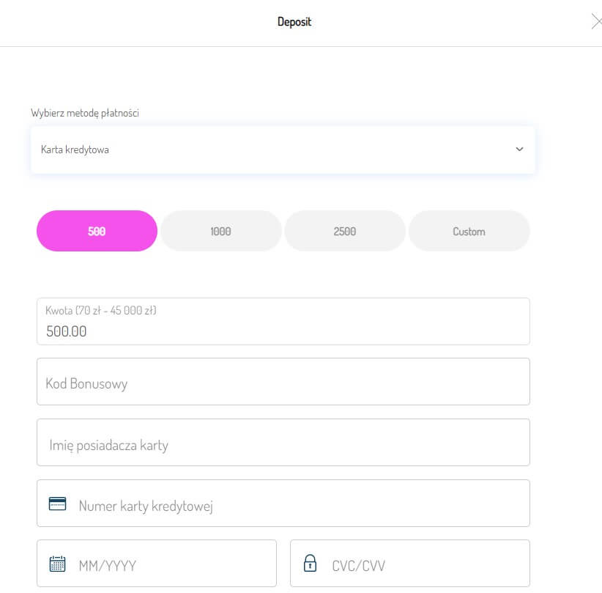The width and height of the screenshot is (602, 593).
Task: Click the Kwota (70 zł - 45 000 zł) label
Action: 101,310
